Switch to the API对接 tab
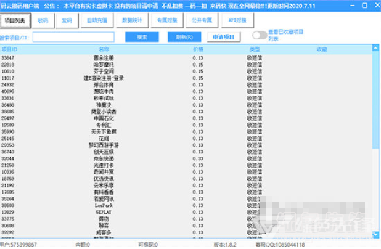 [237, 21]
